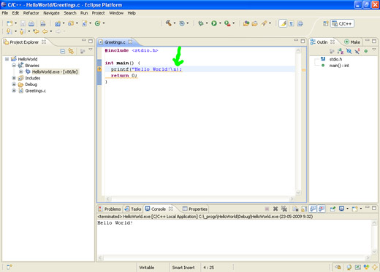Toggle Show Whitespace Characters button
Viewport: 380px width, 272px height.
(x=292, y=23)
